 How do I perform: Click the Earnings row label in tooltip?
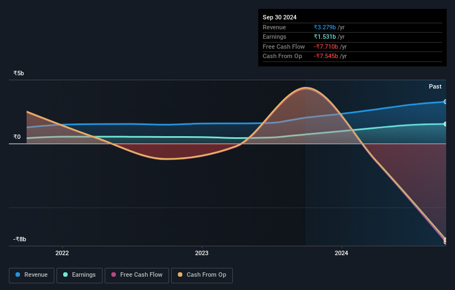click(x=274, y=37)
